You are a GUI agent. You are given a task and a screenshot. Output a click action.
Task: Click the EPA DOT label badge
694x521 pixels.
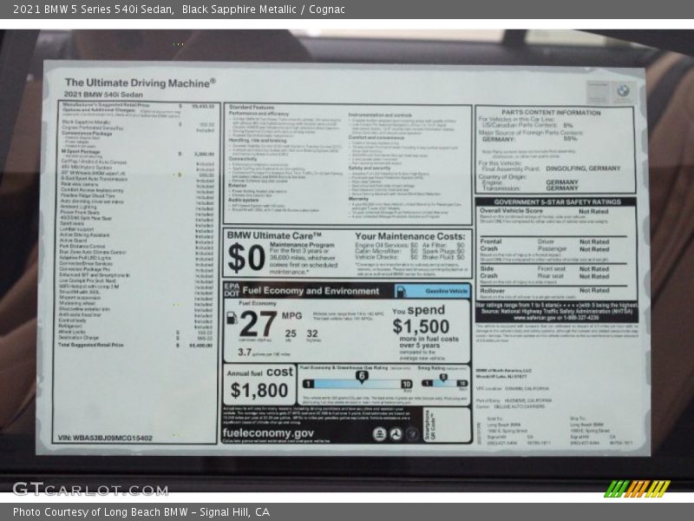click(232, 290)
